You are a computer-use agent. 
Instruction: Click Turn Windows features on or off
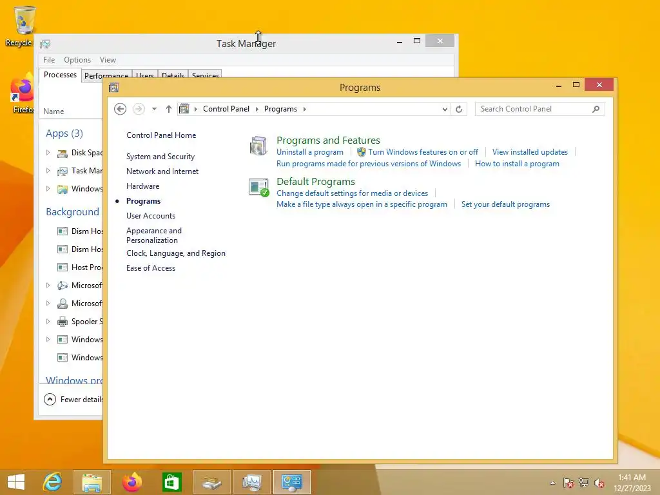coord(423,152)
